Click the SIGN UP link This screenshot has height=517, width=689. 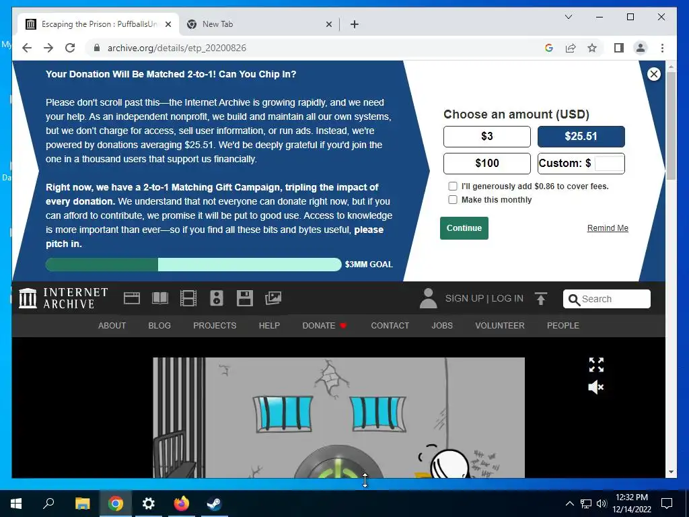(464, 298)
